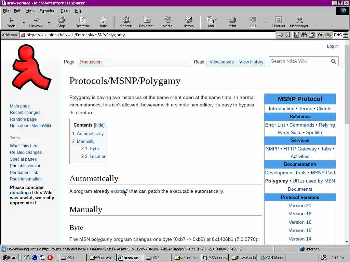Open the Error List link
This screenshot has height=262, width=350.
(x=275, y=125)
